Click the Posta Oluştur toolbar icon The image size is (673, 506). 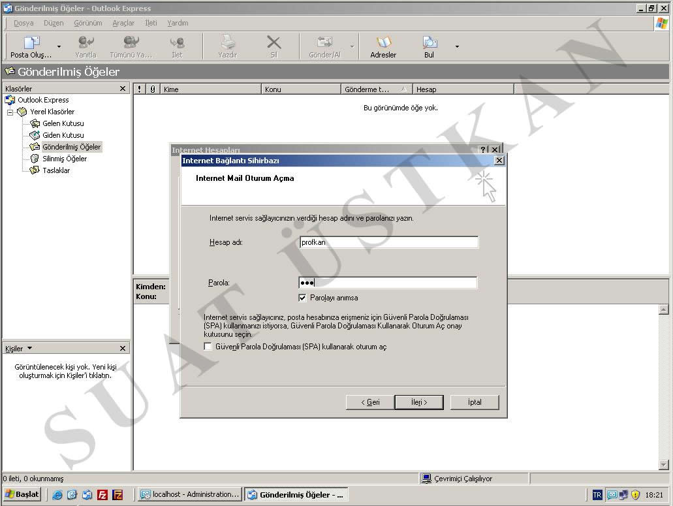[x=31, y=46]
